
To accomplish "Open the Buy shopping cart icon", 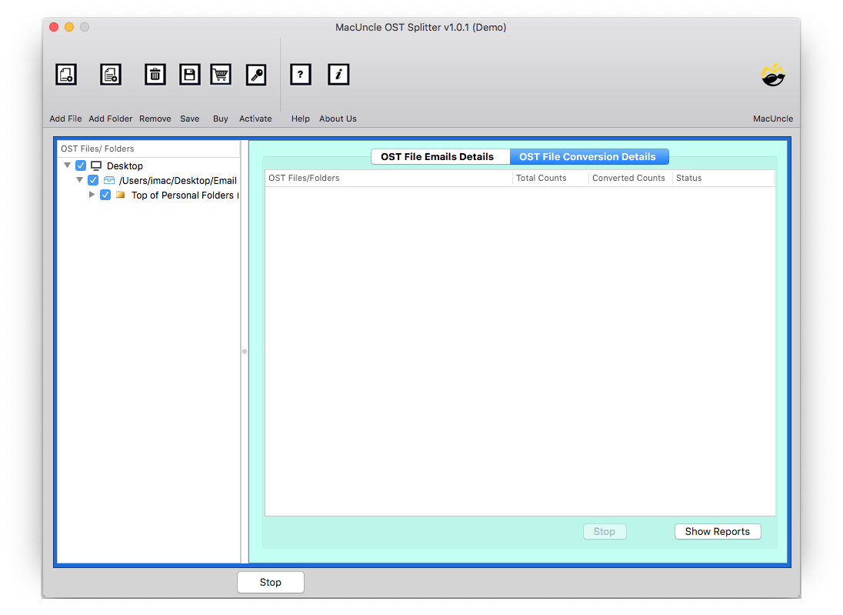I will tap(221, 75).
